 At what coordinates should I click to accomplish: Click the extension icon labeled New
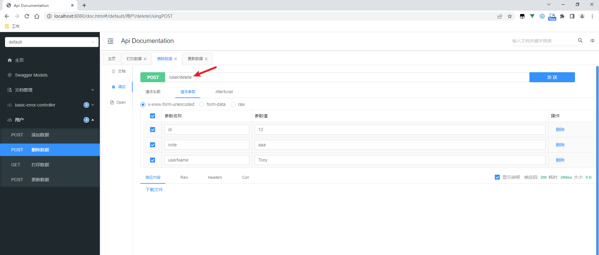pos(552,17)
